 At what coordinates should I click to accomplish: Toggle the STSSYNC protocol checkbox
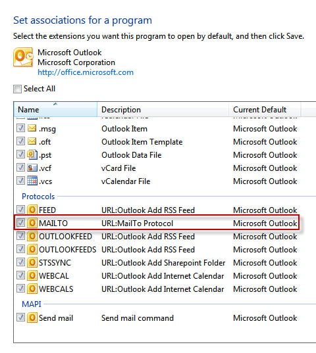[20, 262]
